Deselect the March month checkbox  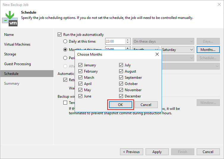[x=81, y=78]
